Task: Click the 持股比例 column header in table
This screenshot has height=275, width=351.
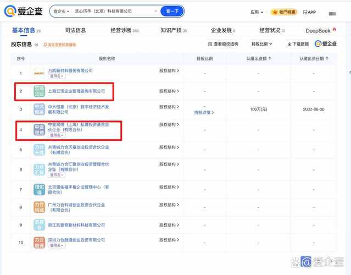Action: click(204, 58)
